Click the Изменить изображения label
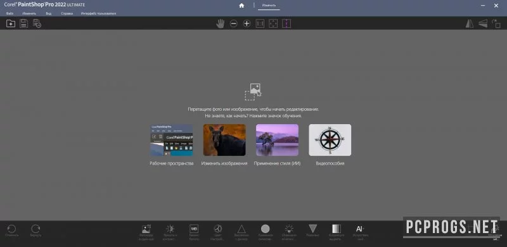507x247 pixels. [x=224, y=163]
